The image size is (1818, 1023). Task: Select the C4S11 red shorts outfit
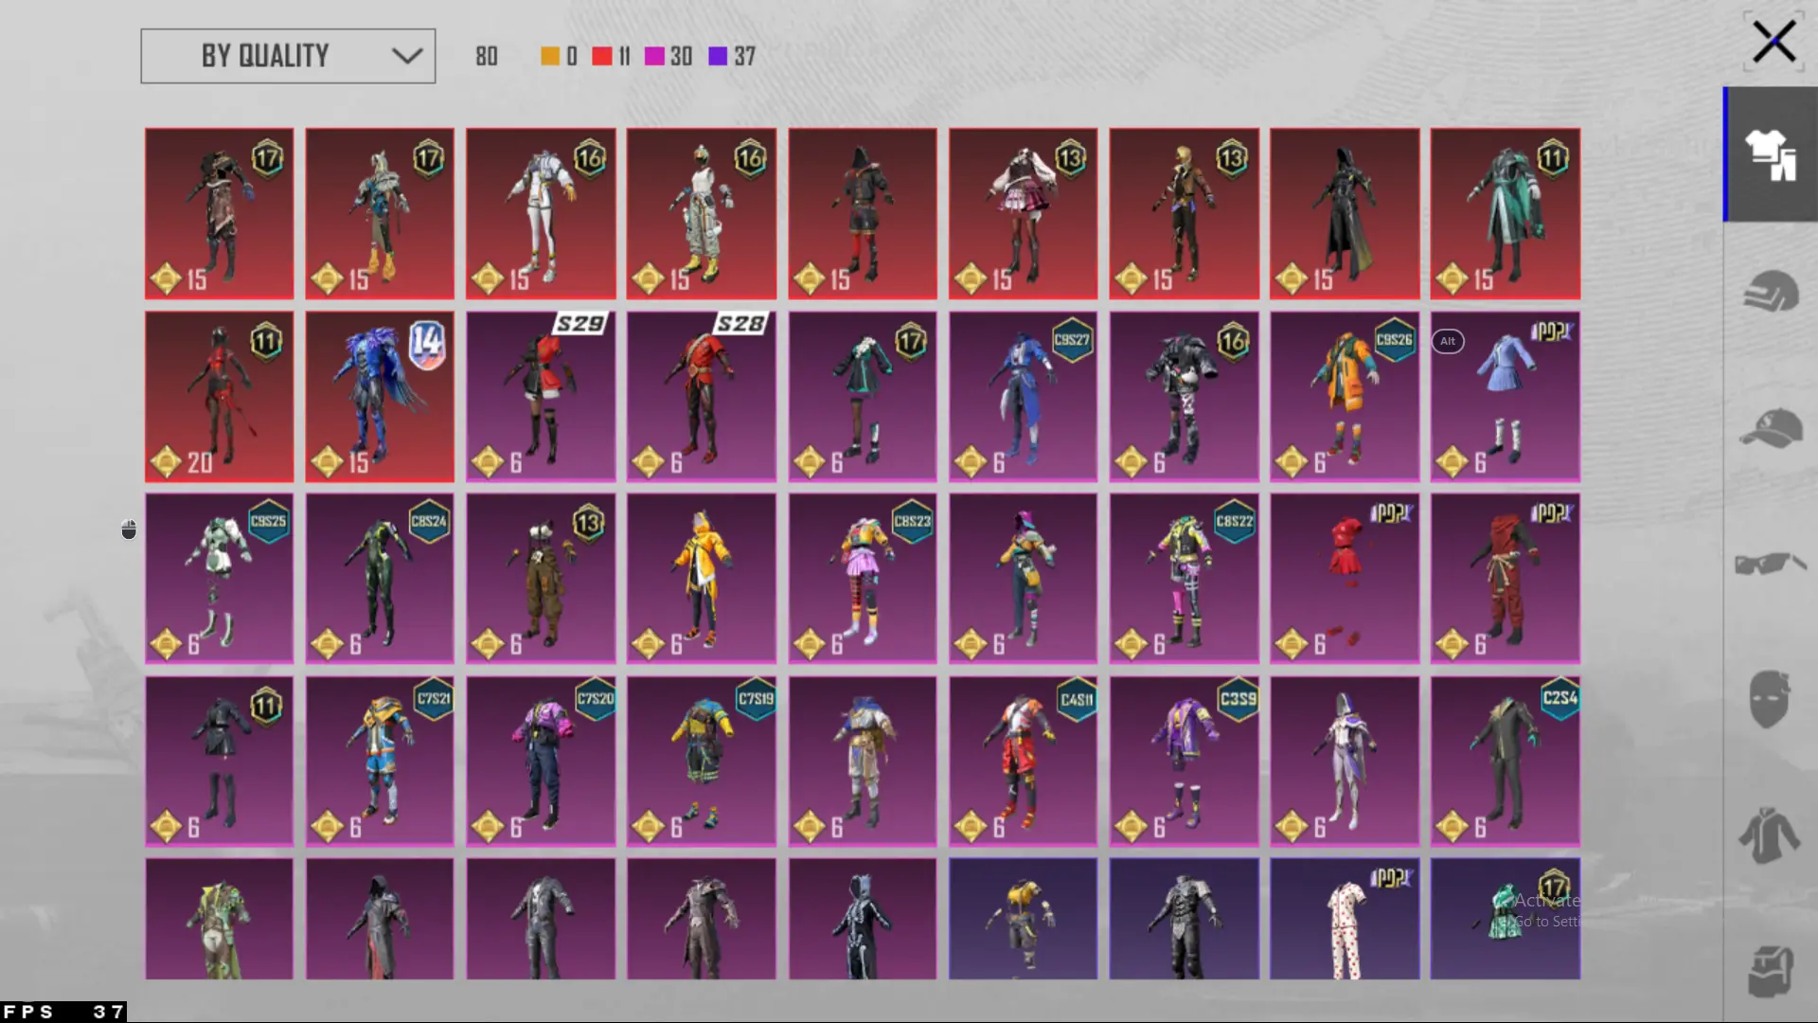[1023, 761]
